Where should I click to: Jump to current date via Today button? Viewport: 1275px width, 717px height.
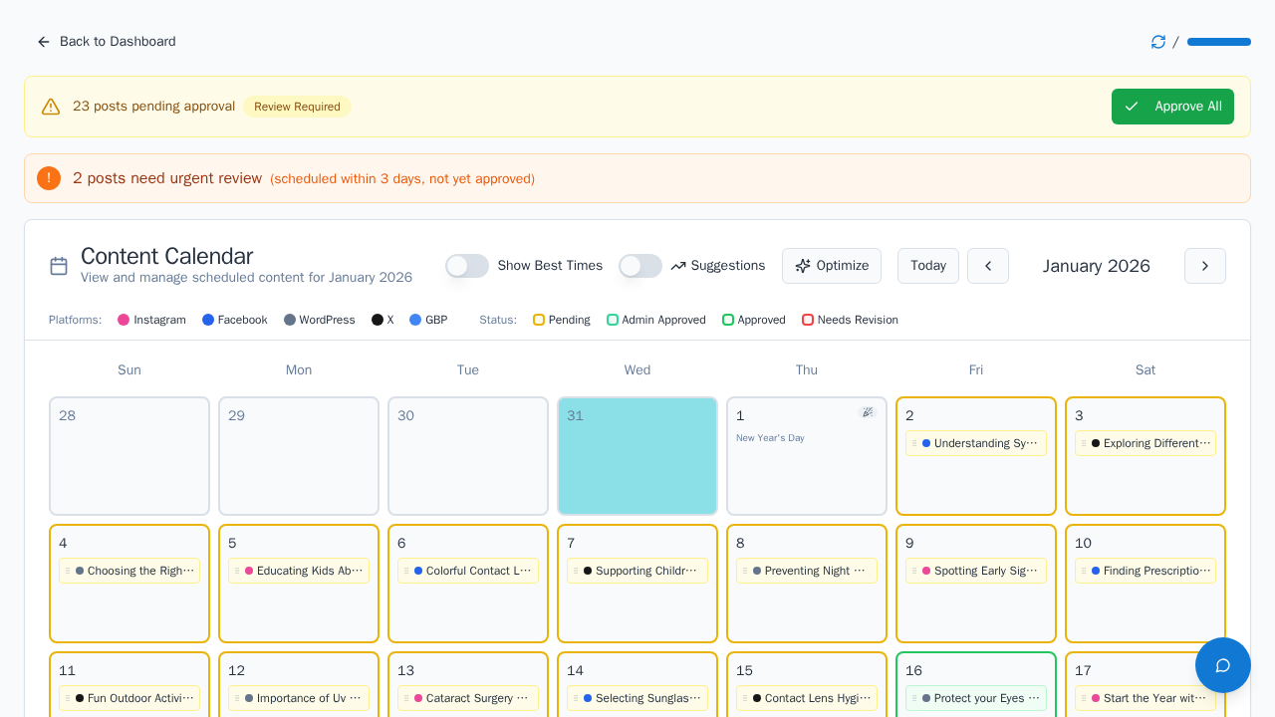927,266
